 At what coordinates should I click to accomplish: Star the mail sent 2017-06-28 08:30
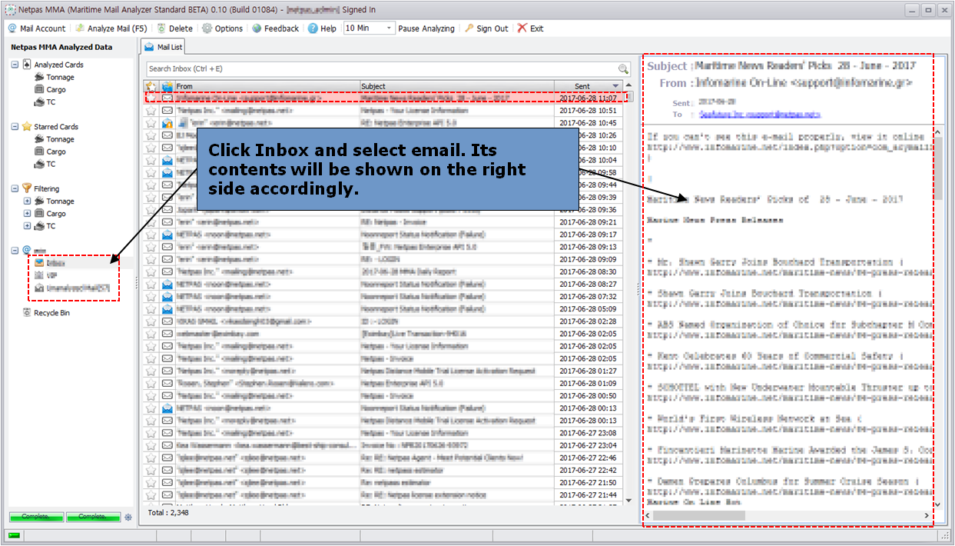click(151, 271)
